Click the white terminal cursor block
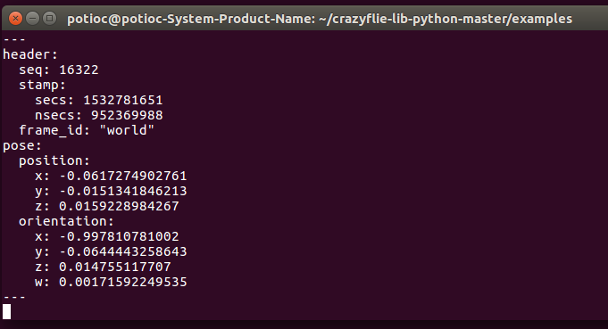This screenshot has height=329, width=608. click(7, 311)
